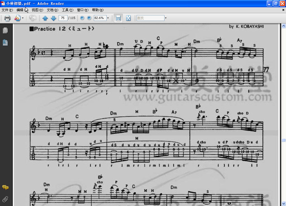Toggle the fit width scrolling mode button
Viewport: 286px width, 206px height.
118,18
